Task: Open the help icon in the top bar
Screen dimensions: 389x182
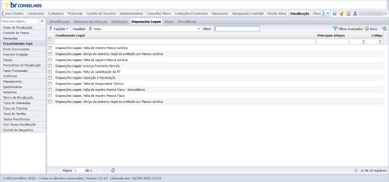Action: tap(335, 14)
